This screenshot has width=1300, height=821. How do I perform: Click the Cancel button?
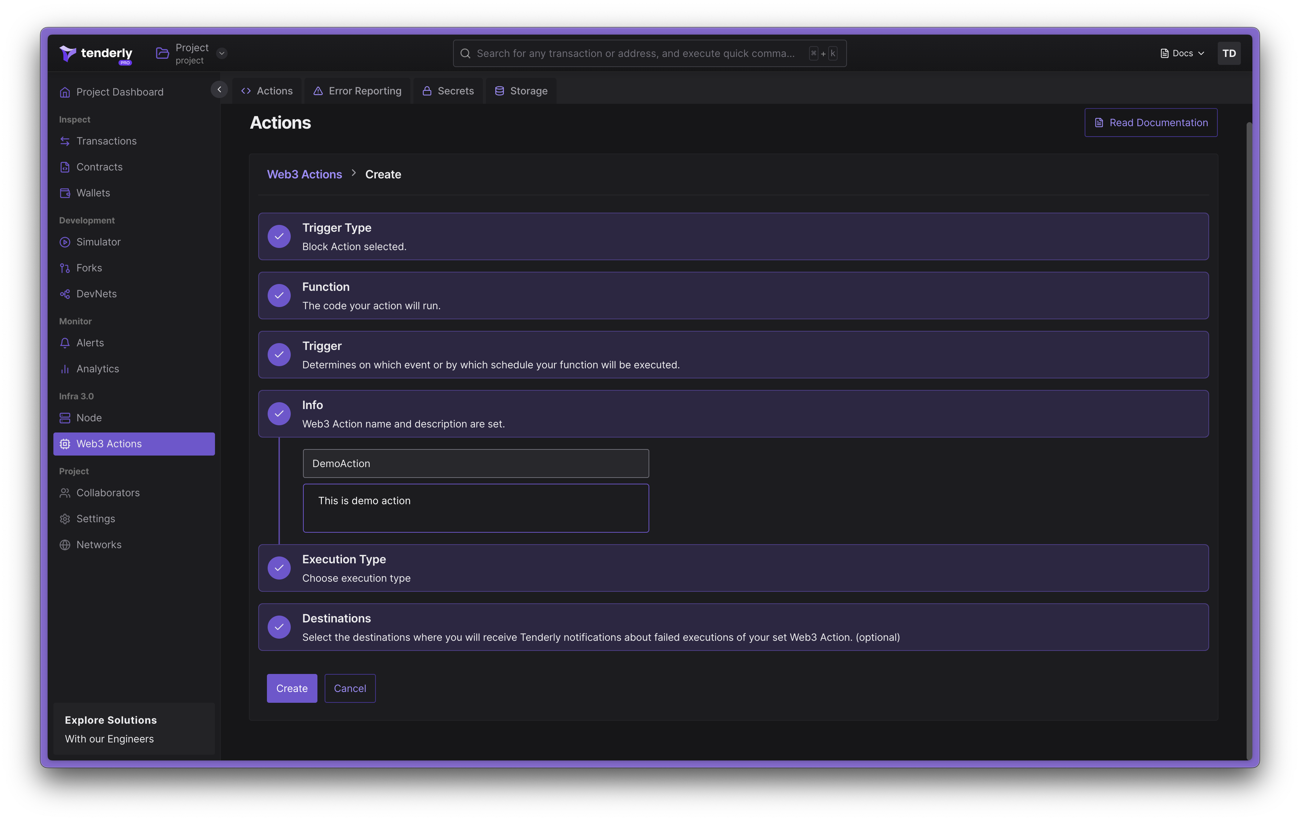pyautogui.click(x=350, y=688)
